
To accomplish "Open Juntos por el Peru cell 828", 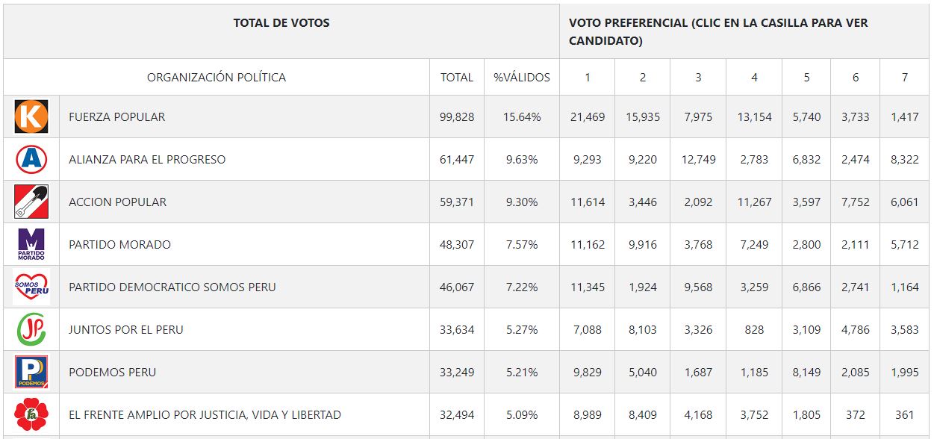I will 754,329.
